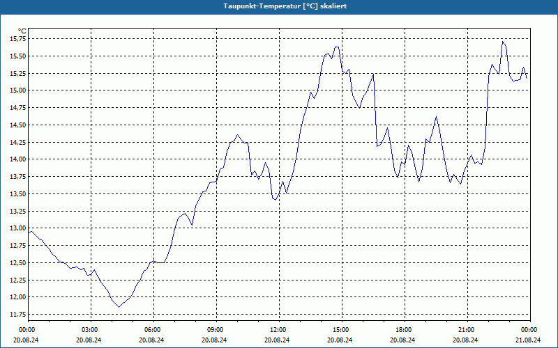Click the 13,50 y-axis label
This screenshot has height=348, width=558.
point(18,194)
